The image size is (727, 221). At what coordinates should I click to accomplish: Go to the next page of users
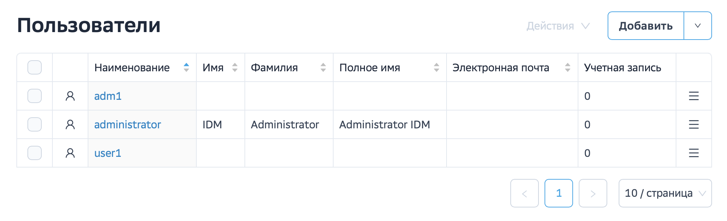(x=593, y=194)
